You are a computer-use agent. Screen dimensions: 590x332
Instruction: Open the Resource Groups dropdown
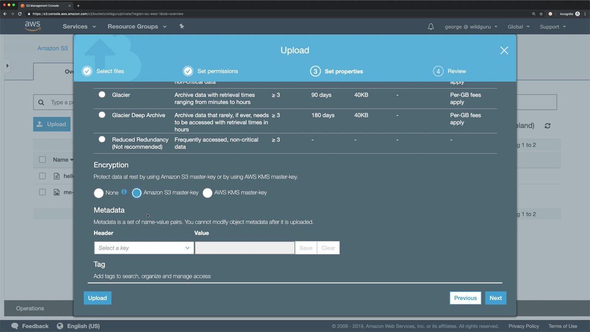(137, 27)
